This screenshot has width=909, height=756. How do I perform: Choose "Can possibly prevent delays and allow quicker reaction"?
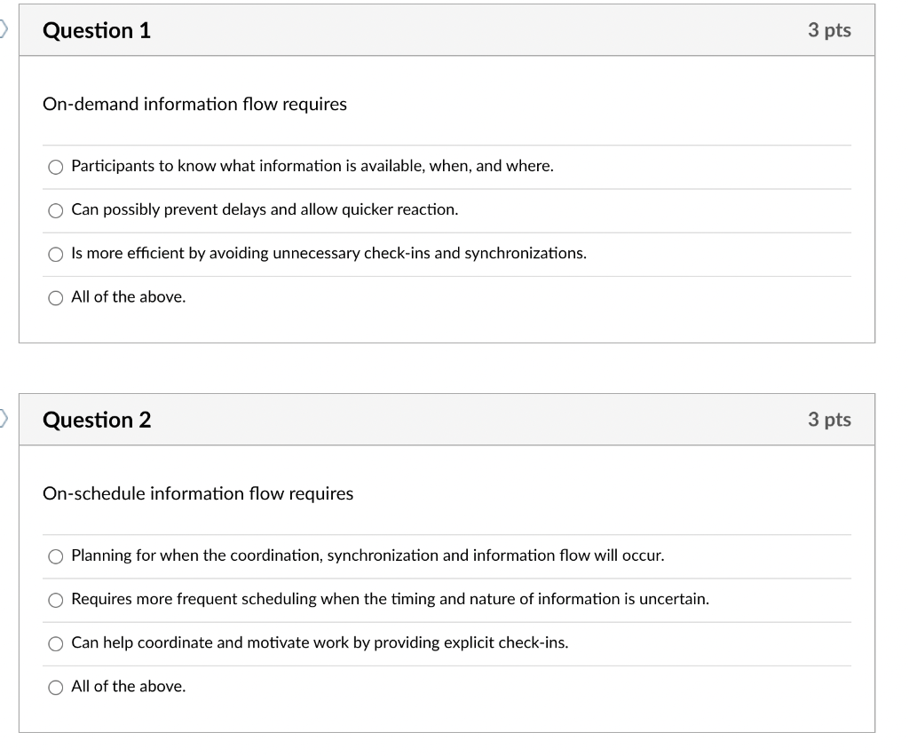coord(55,209)
